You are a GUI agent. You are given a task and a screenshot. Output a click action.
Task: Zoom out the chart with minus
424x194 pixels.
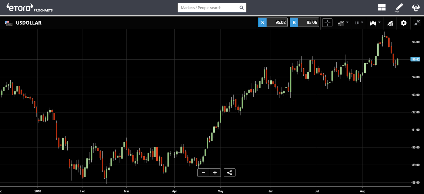pyautogui.click(x=203, y=173)
